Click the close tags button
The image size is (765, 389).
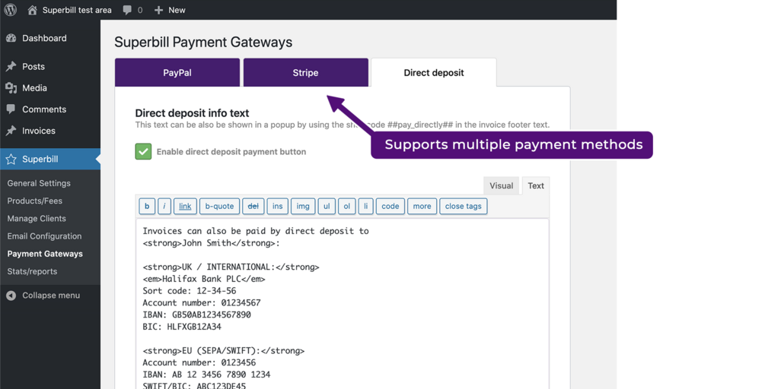point(464,206)
